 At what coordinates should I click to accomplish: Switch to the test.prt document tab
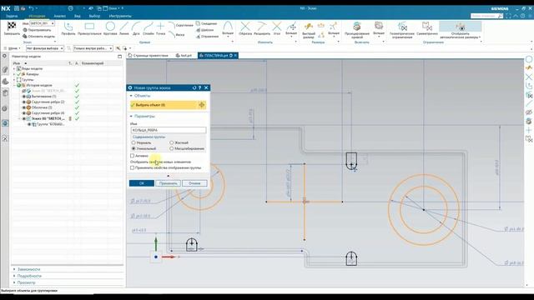184,56
